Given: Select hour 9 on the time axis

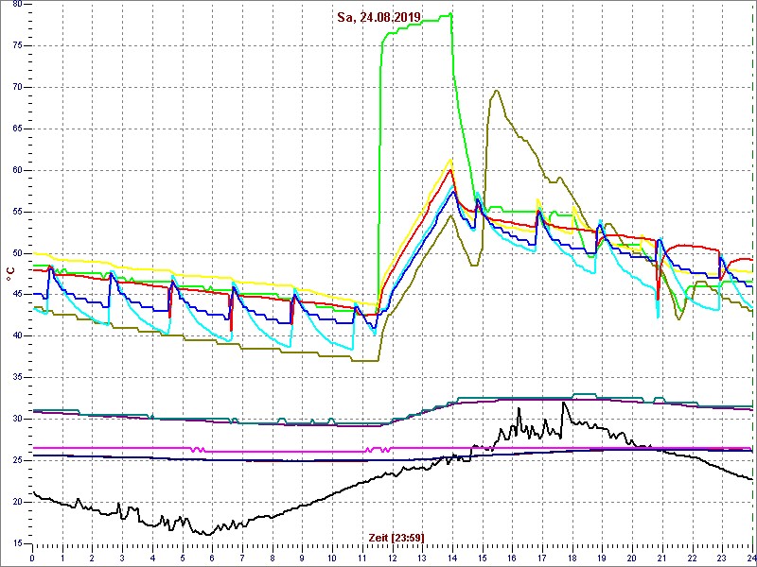Looking at the screenshot, I should pos(302,557).
